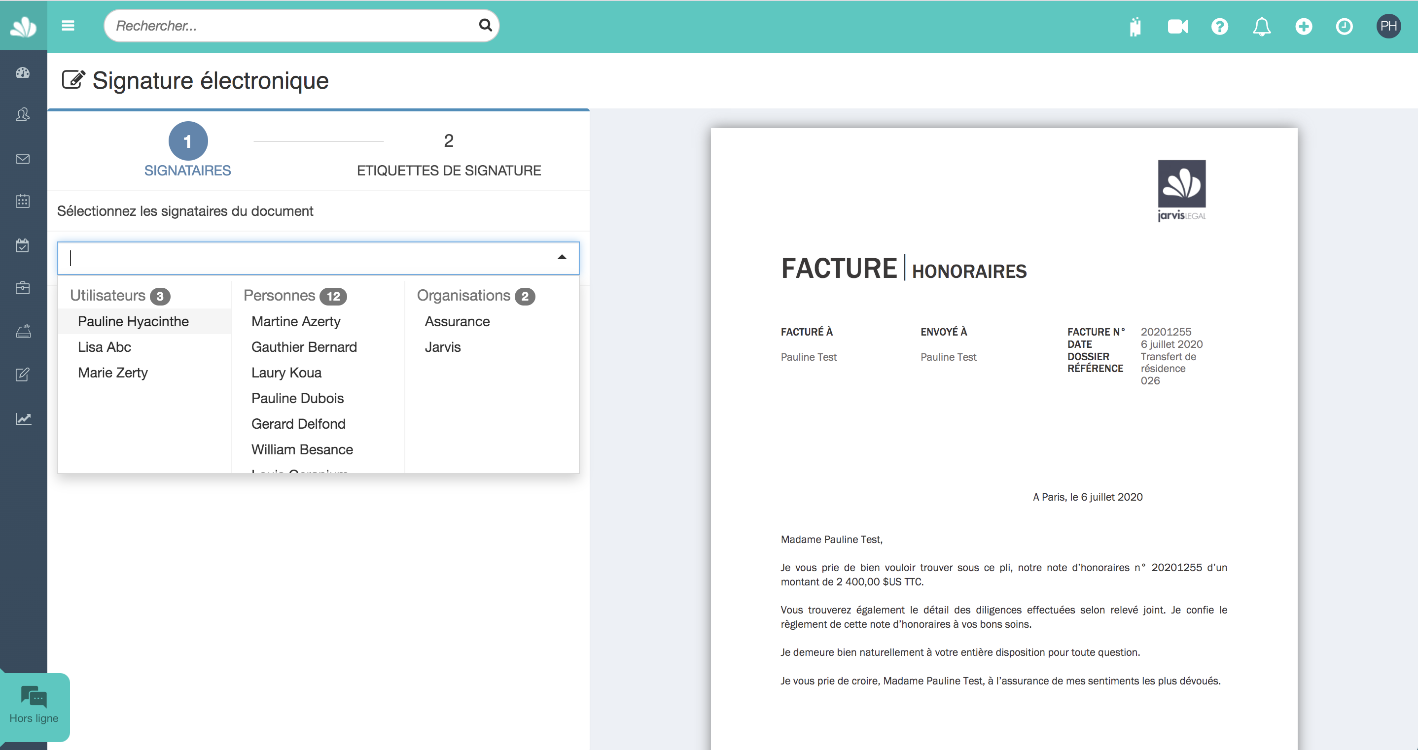
Task: Open the briefcase icon in the sidebar
Action: click(23, 288)
